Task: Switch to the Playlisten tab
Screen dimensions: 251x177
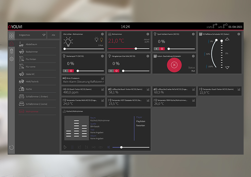Action: click(x=141, y=121)
